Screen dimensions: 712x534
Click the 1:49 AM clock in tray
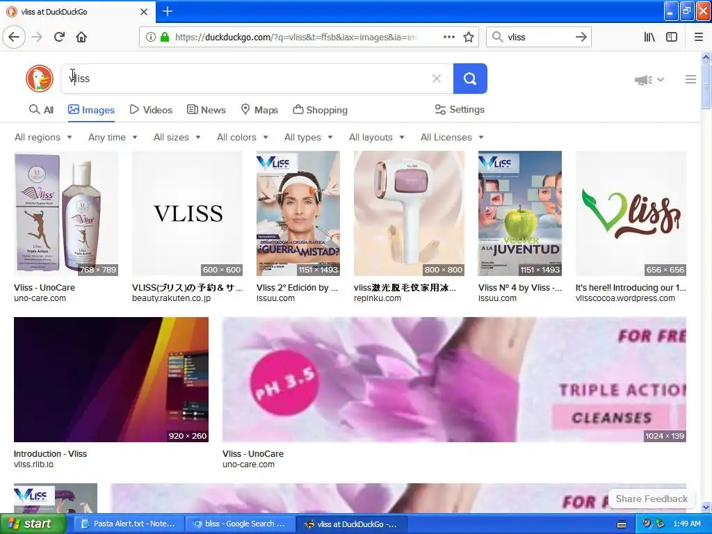pos(686,524)
